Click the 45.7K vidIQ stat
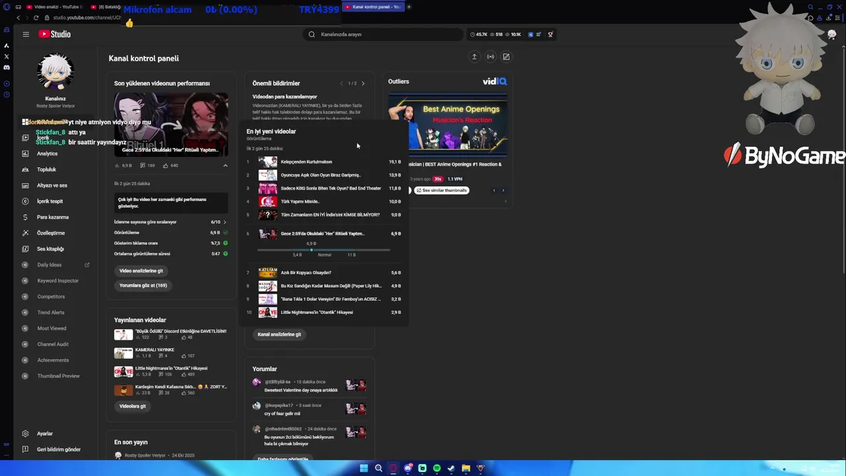The width and height of the screenshot is (846, 476). point(479,34)
